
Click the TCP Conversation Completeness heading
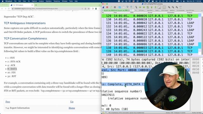point(25,38)
